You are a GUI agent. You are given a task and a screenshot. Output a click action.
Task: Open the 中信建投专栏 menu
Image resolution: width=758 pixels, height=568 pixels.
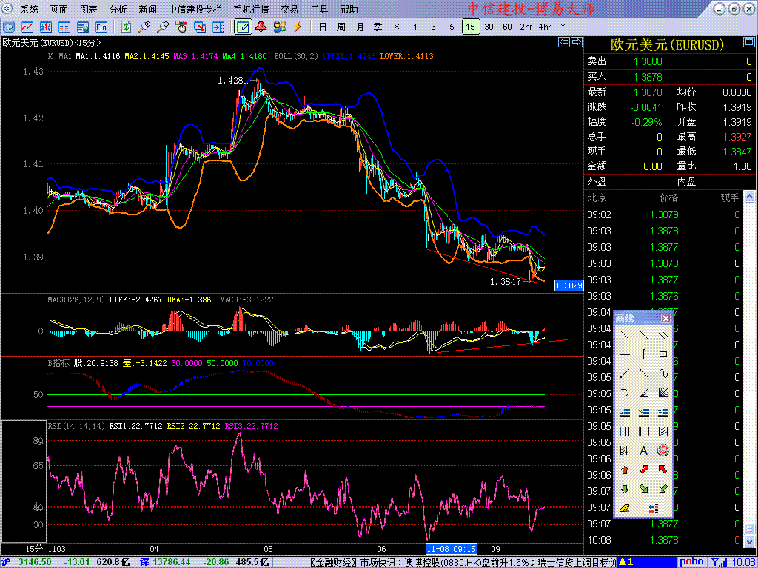(x=195, y=10)
